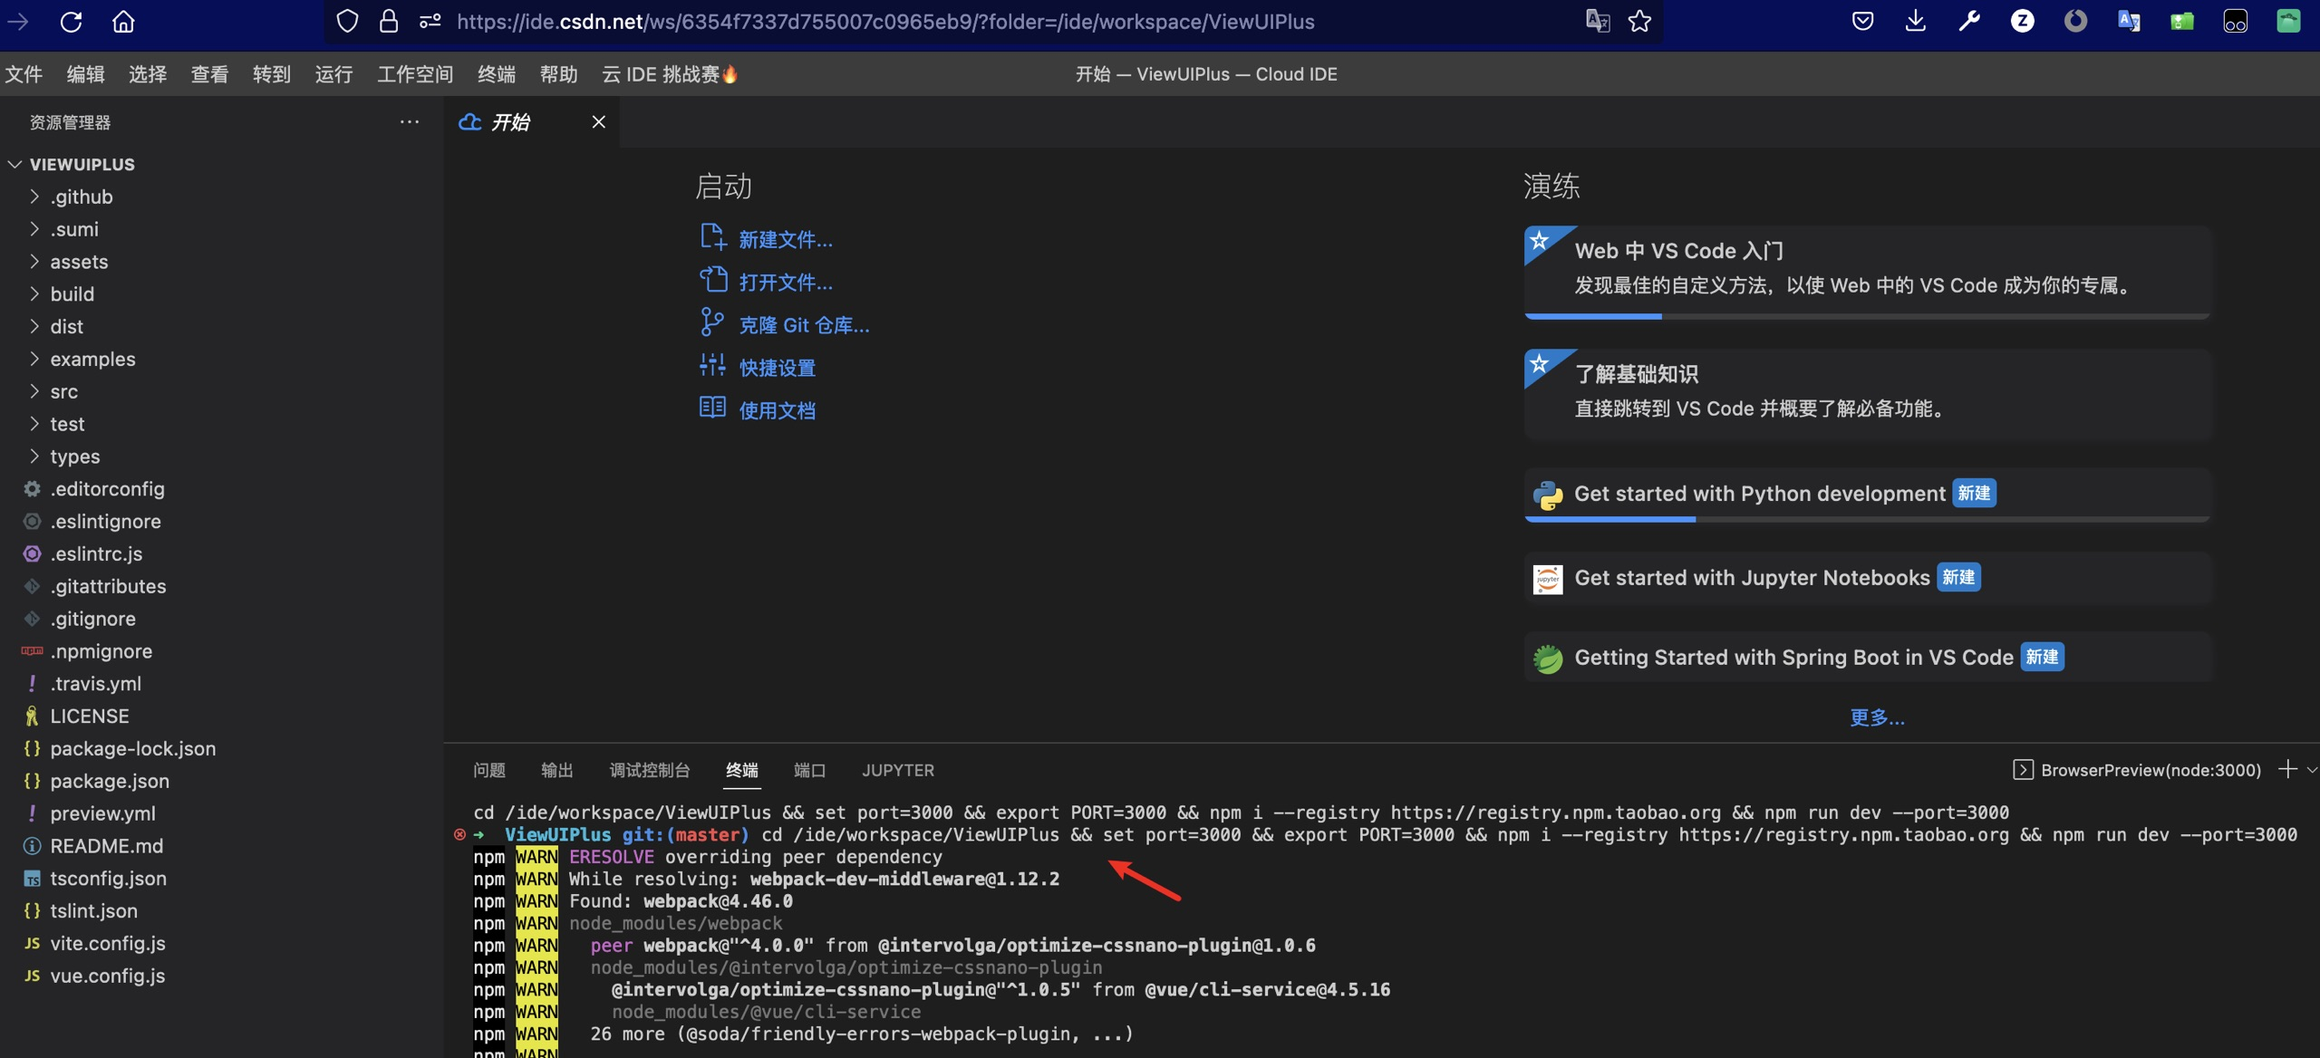Add a new terminal with the plus icon
This screenshot has height=1058, width=2320.
pyautogui.click(x=2287, y=769)
